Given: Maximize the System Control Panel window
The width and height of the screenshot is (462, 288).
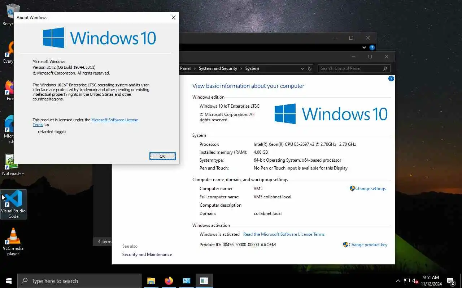Looking at the screenshot, I should point(370,57).
